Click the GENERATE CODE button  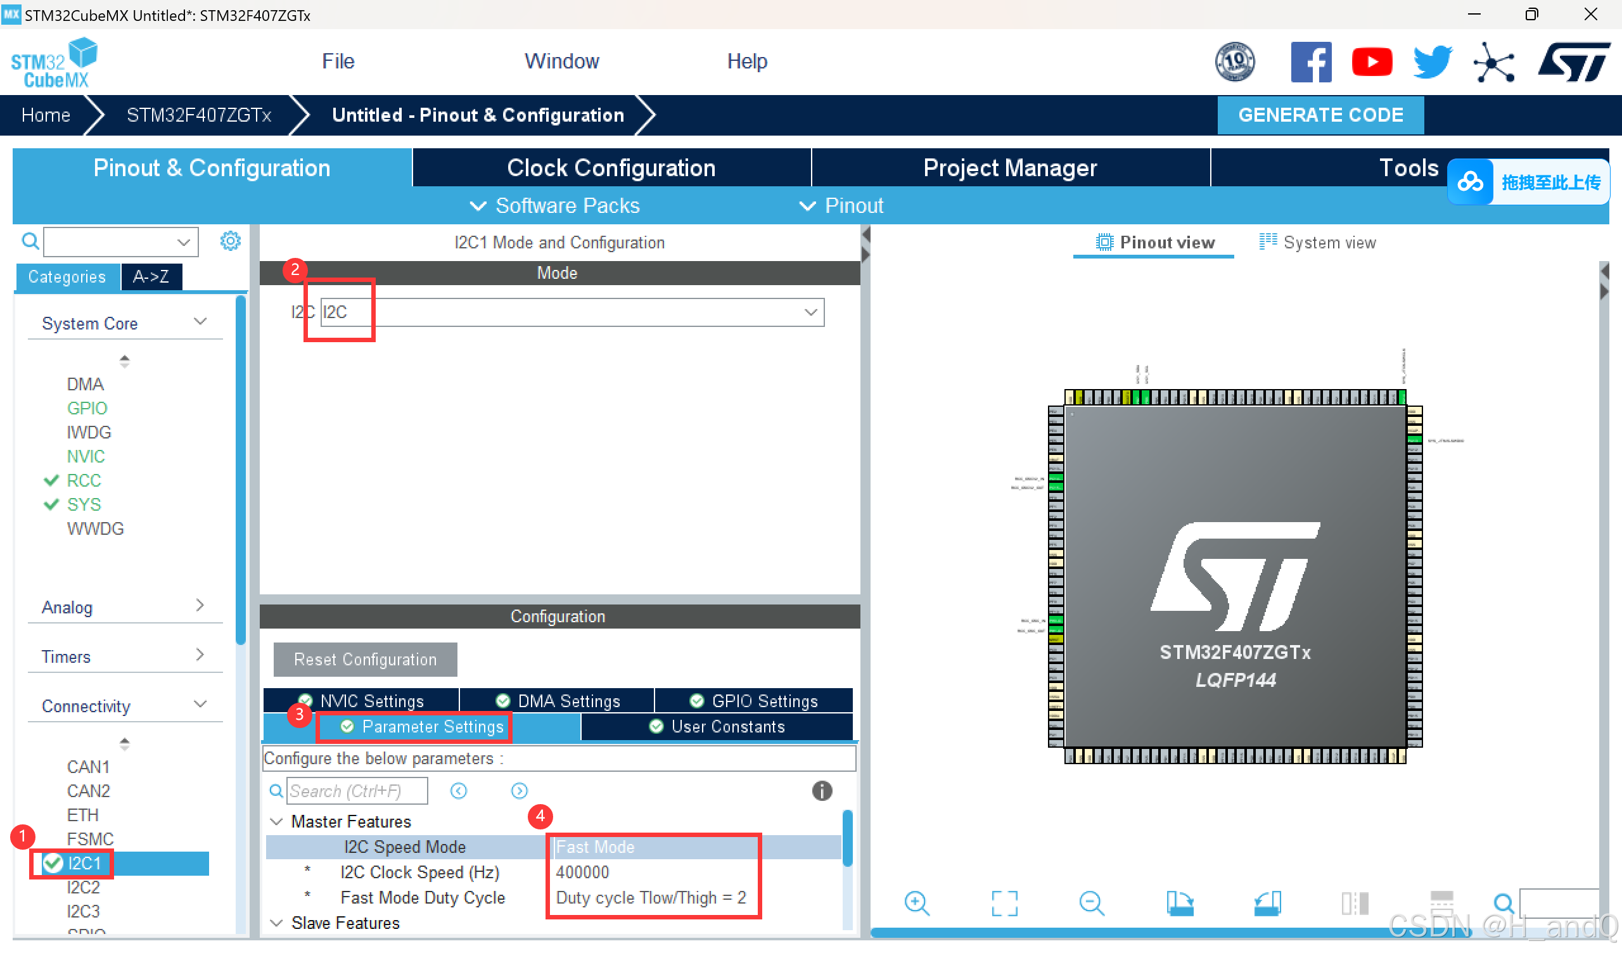pos(1320,115)
